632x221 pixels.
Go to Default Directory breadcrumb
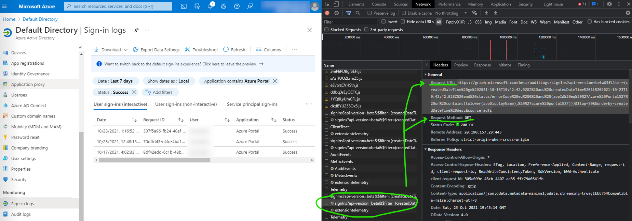[40, 19]
